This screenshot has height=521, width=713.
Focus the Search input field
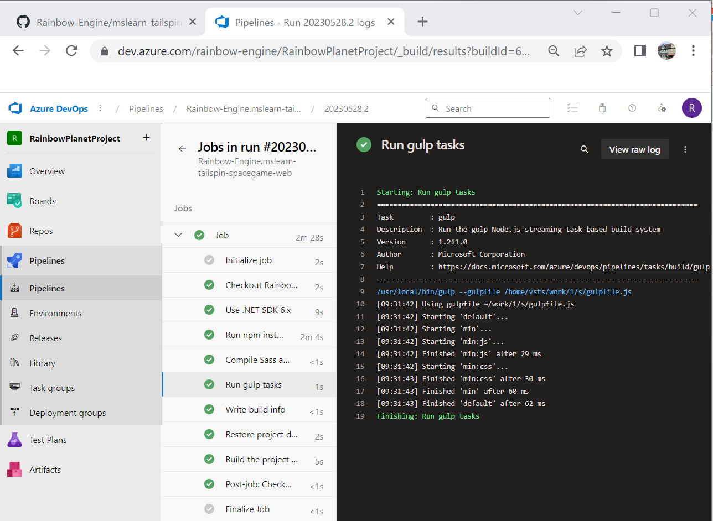(x=488, y=108)
